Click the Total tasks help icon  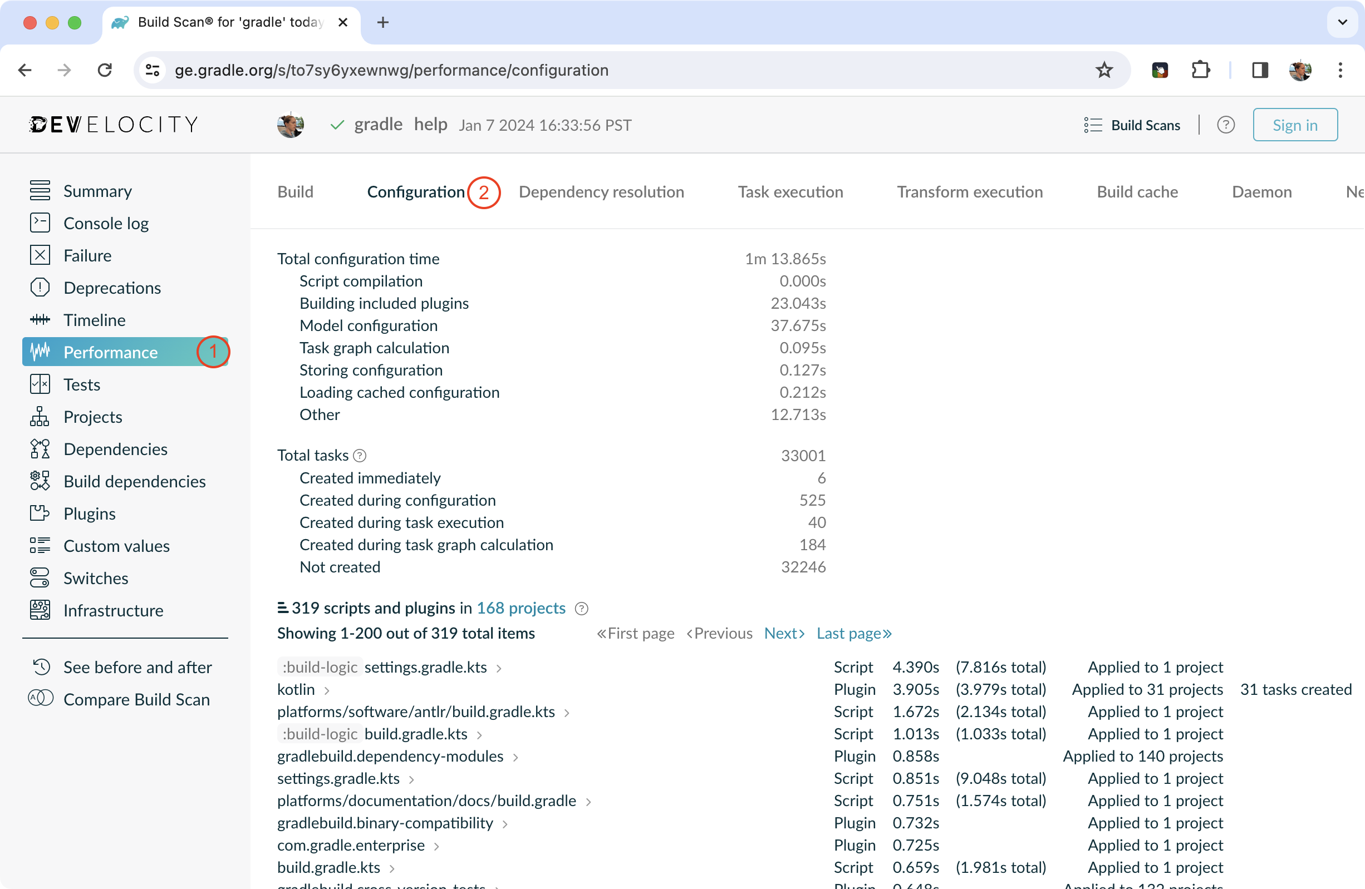point(360,456)
